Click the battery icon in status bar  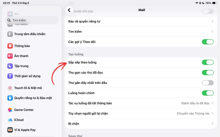click(215, 3)
